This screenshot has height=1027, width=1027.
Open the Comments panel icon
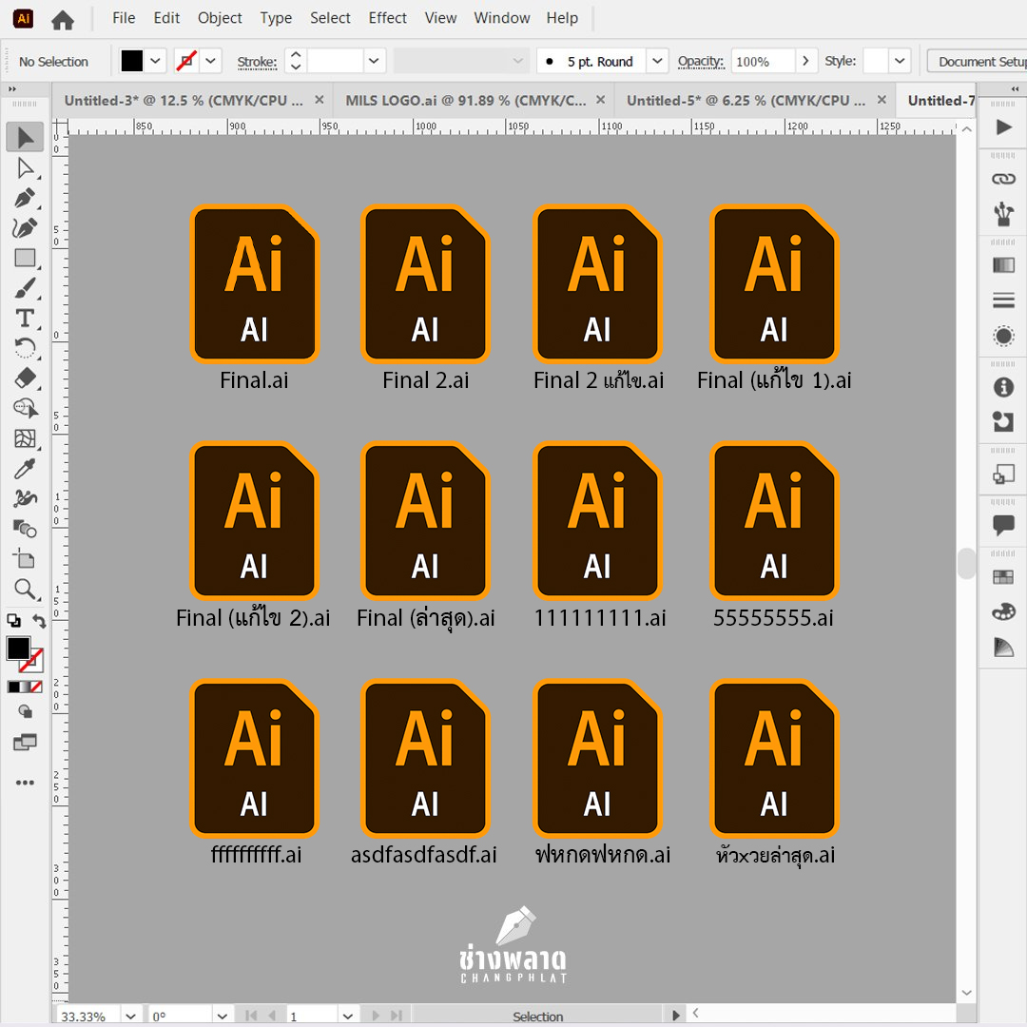pos(1003,524)
